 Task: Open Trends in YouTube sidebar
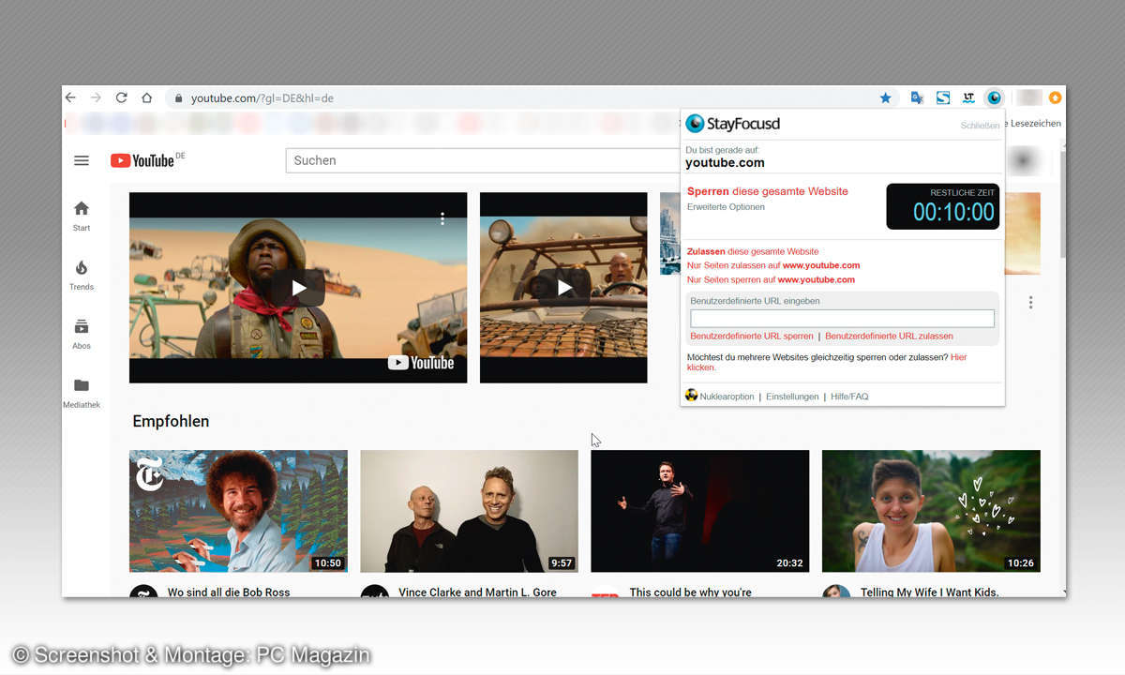[82, 274]
